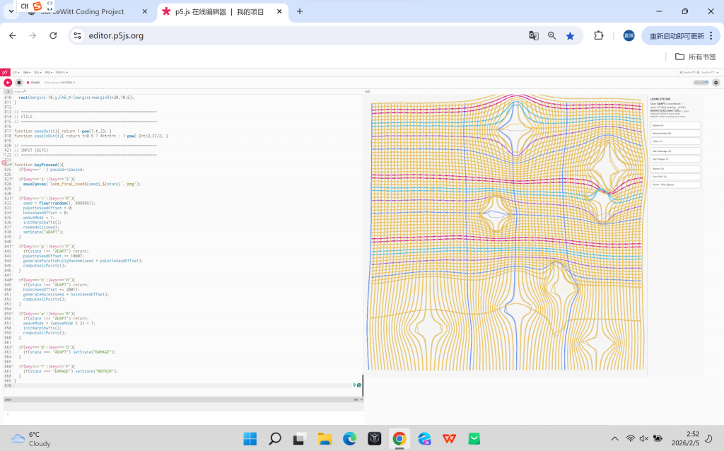Image resolution: width=724 pixels, height=451 pixels.
Task: Click the p5 logo icon
Action: pyautogui.click(x=5, y=72)
